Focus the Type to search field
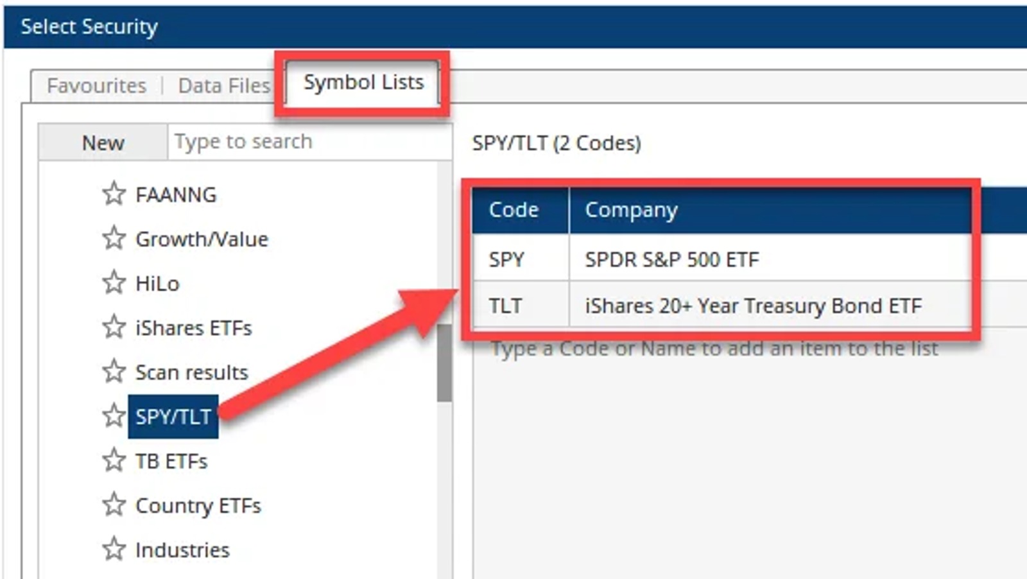The height and width of the screenshot is (579, 1027). [x=309, y=142]
